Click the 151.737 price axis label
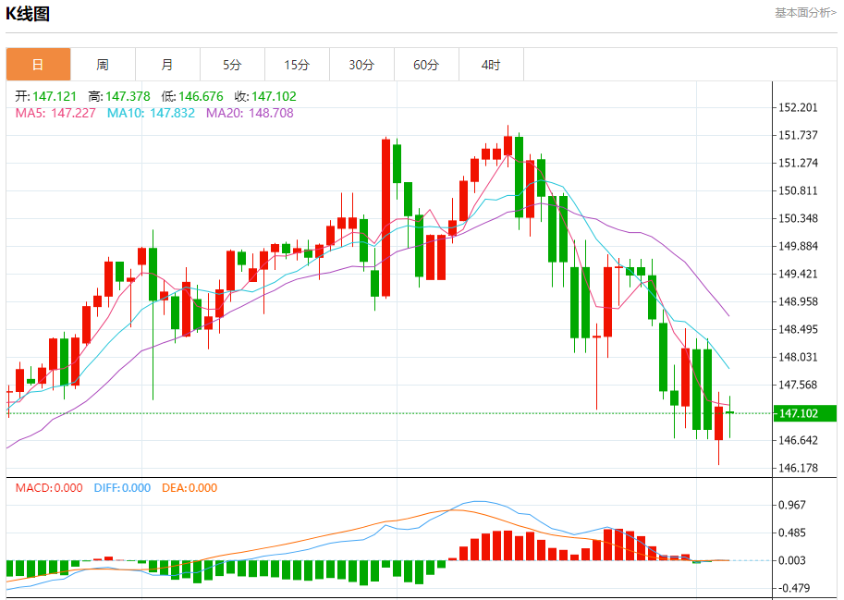 (799, 135)
